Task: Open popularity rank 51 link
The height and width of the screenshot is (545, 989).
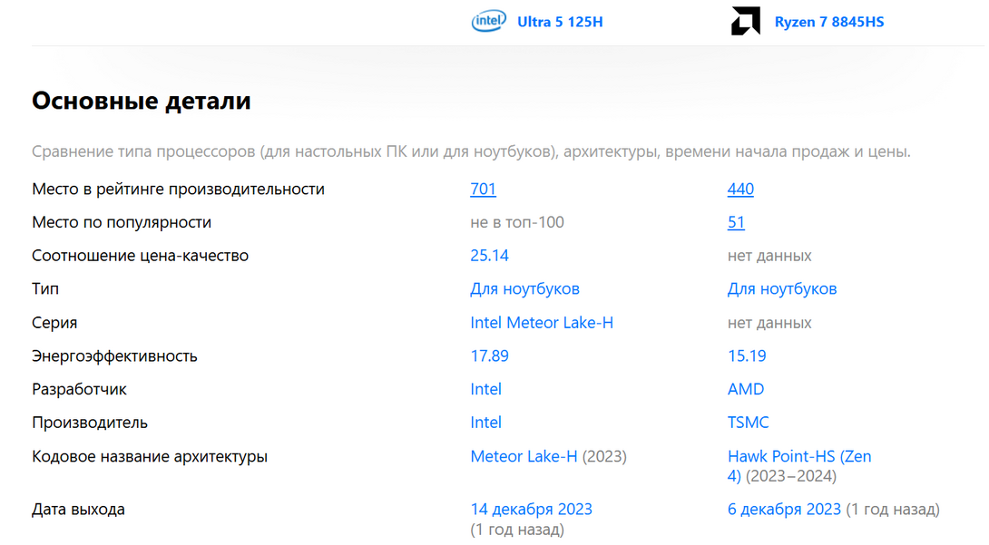Action: (x=736, y=223)
